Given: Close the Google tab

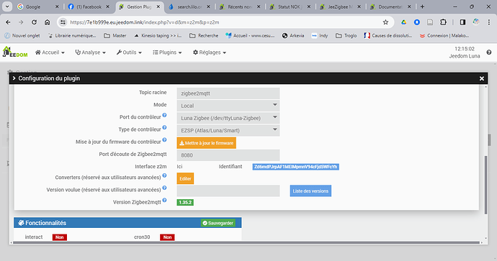Looking at the screenshot, I should pyautogui.click(x=57, y=6).
